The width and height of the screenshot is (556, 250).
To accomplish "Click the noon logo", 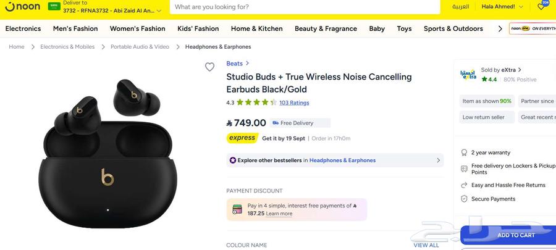I will click(23, 7).
